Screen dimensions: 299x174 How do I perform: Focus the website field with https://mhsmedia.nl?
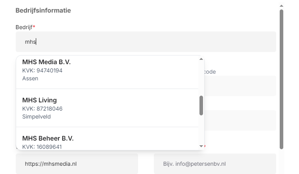click(77, 164)
